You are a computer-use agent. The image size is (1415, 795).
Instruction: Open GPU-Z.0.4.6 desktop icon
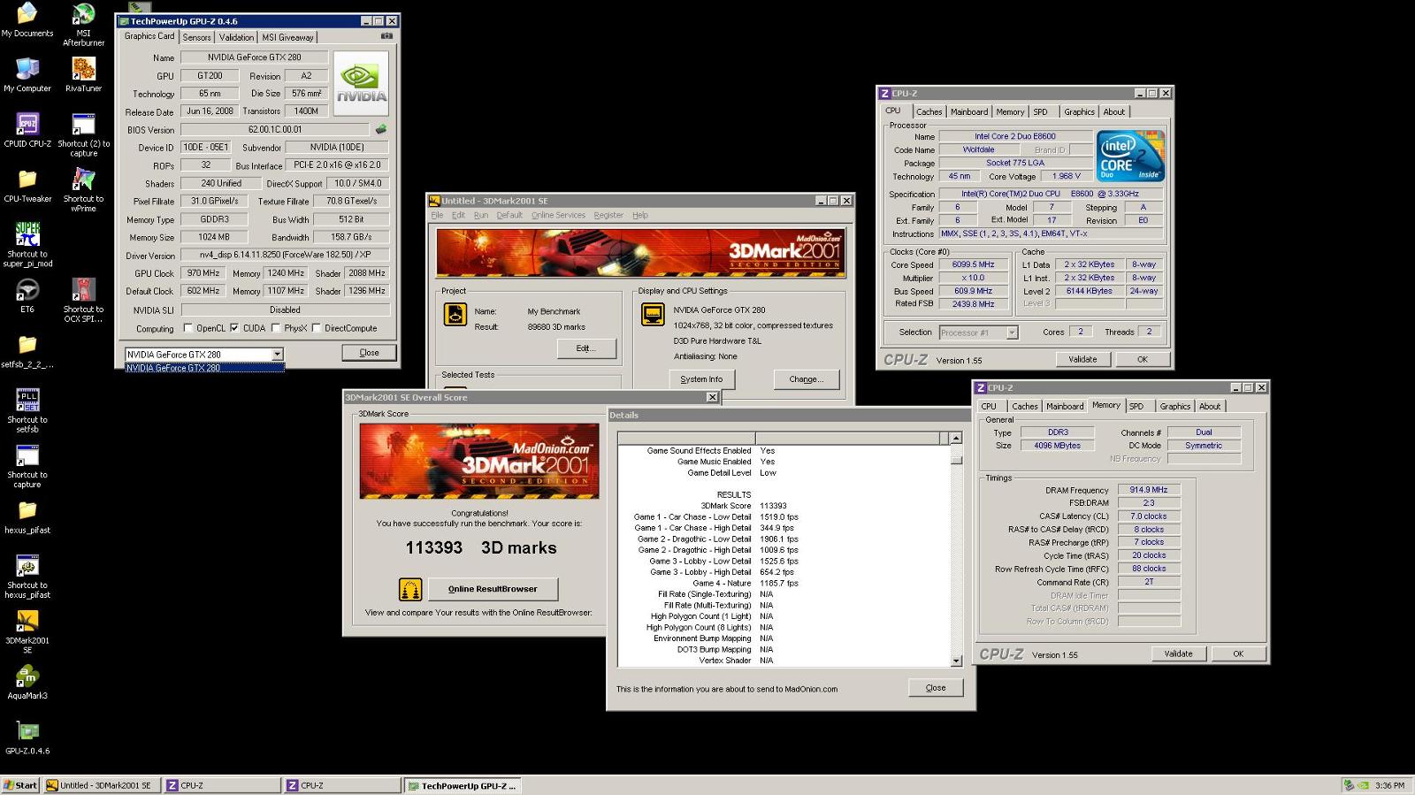click(27, 738)
